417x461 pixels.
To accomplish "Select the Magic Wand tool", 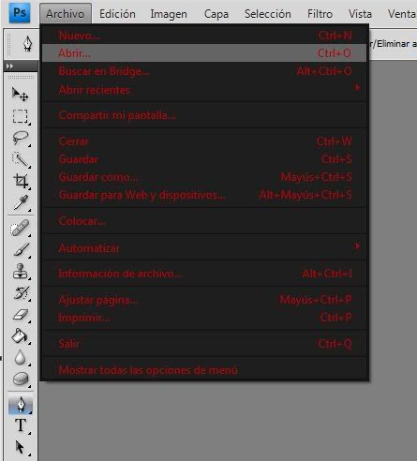I will point(21,159).
